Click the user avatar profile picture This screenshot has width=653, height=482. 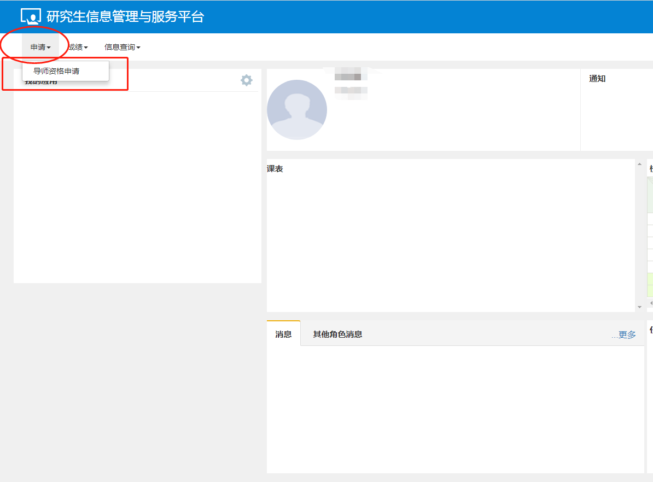coord(297,110)
